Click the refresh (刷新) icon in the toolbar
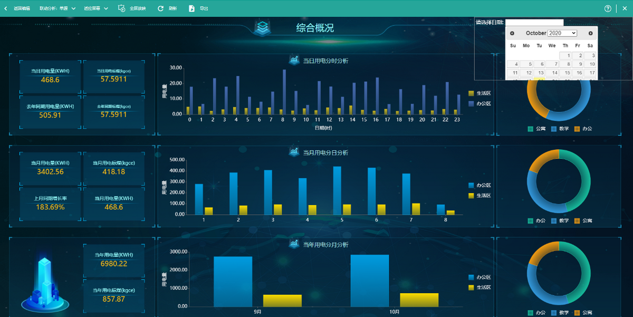633x317 pixels. (160, 8)
